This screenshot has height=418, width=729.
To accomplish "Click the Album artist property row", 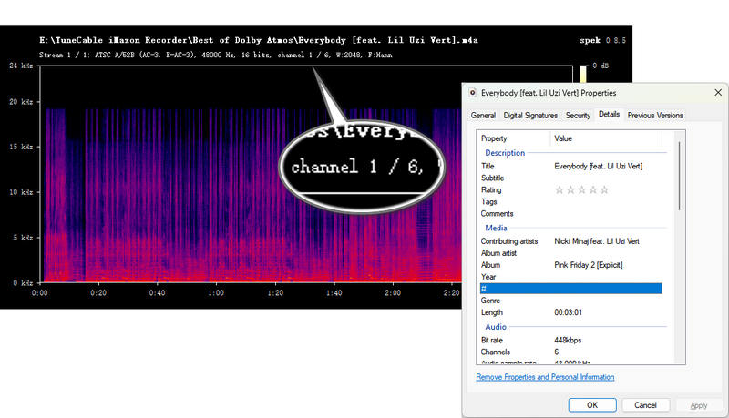I will pyautogui.click(x=571, y=253).
